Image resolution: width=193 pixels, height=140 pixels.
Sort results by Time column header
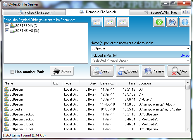(127, 83)
